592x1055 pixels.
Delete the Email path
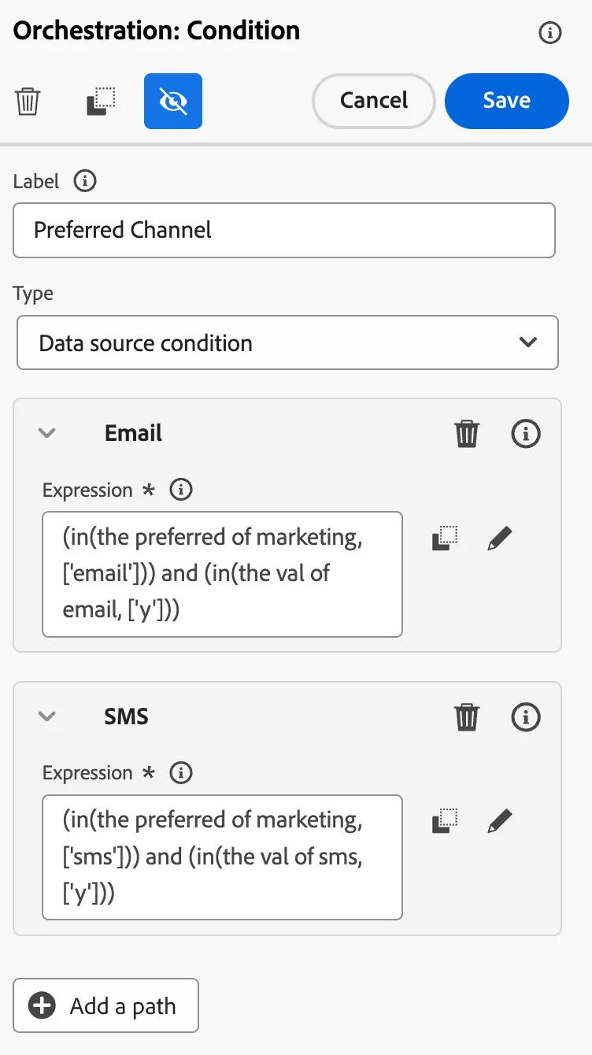click(467, 433)
